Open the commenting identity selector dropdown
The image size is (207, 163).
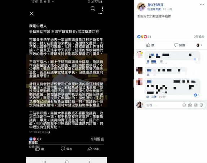pos(199,45)
